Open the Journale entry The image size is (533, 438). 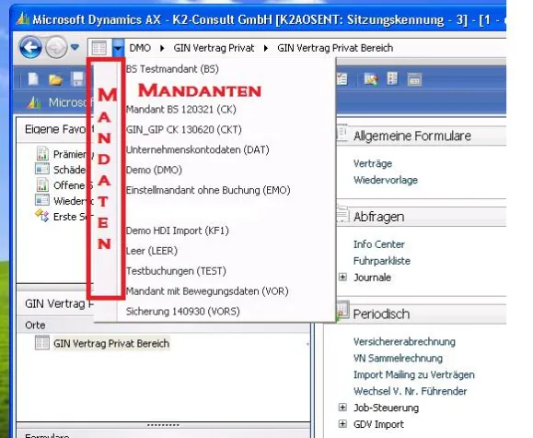click(373, 278)
